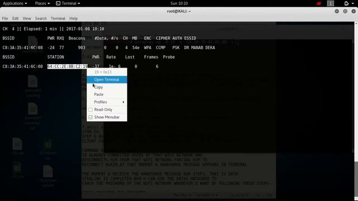The width and height of the screenshot is (358, 201).
Task: Open the workspace switcher indicator
Action: coord(331,3)
